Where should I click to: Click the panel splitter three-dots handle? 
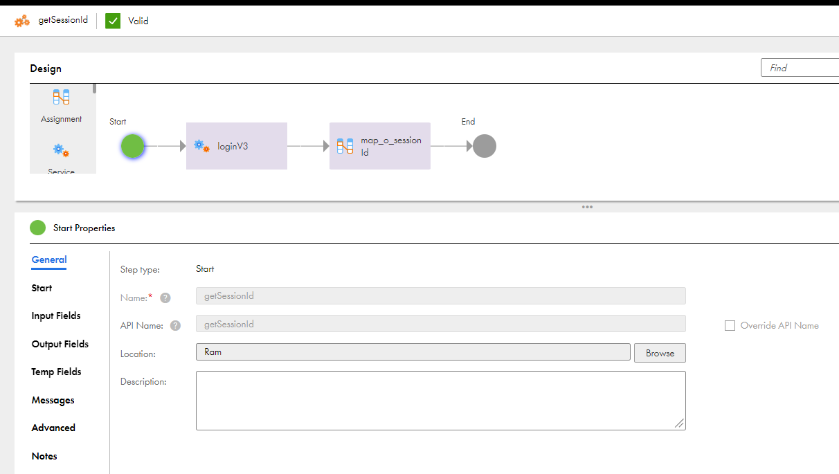coord(587,207)
